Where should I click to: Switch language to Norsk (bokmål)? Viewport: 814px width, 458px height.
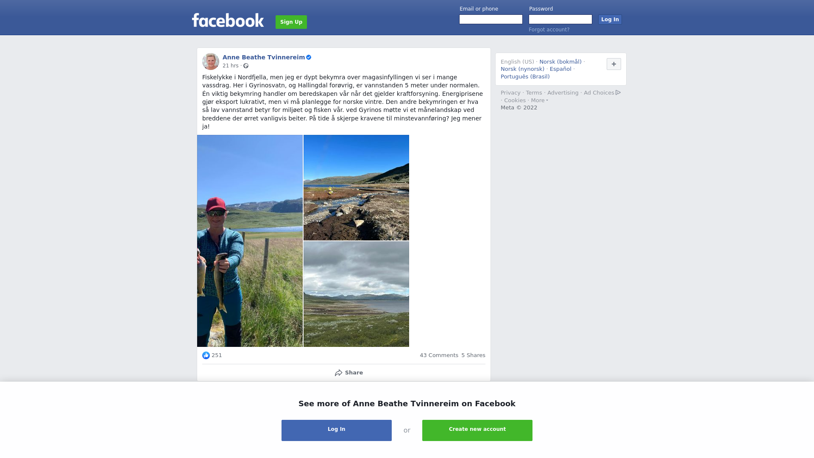[x=560, y=62]
